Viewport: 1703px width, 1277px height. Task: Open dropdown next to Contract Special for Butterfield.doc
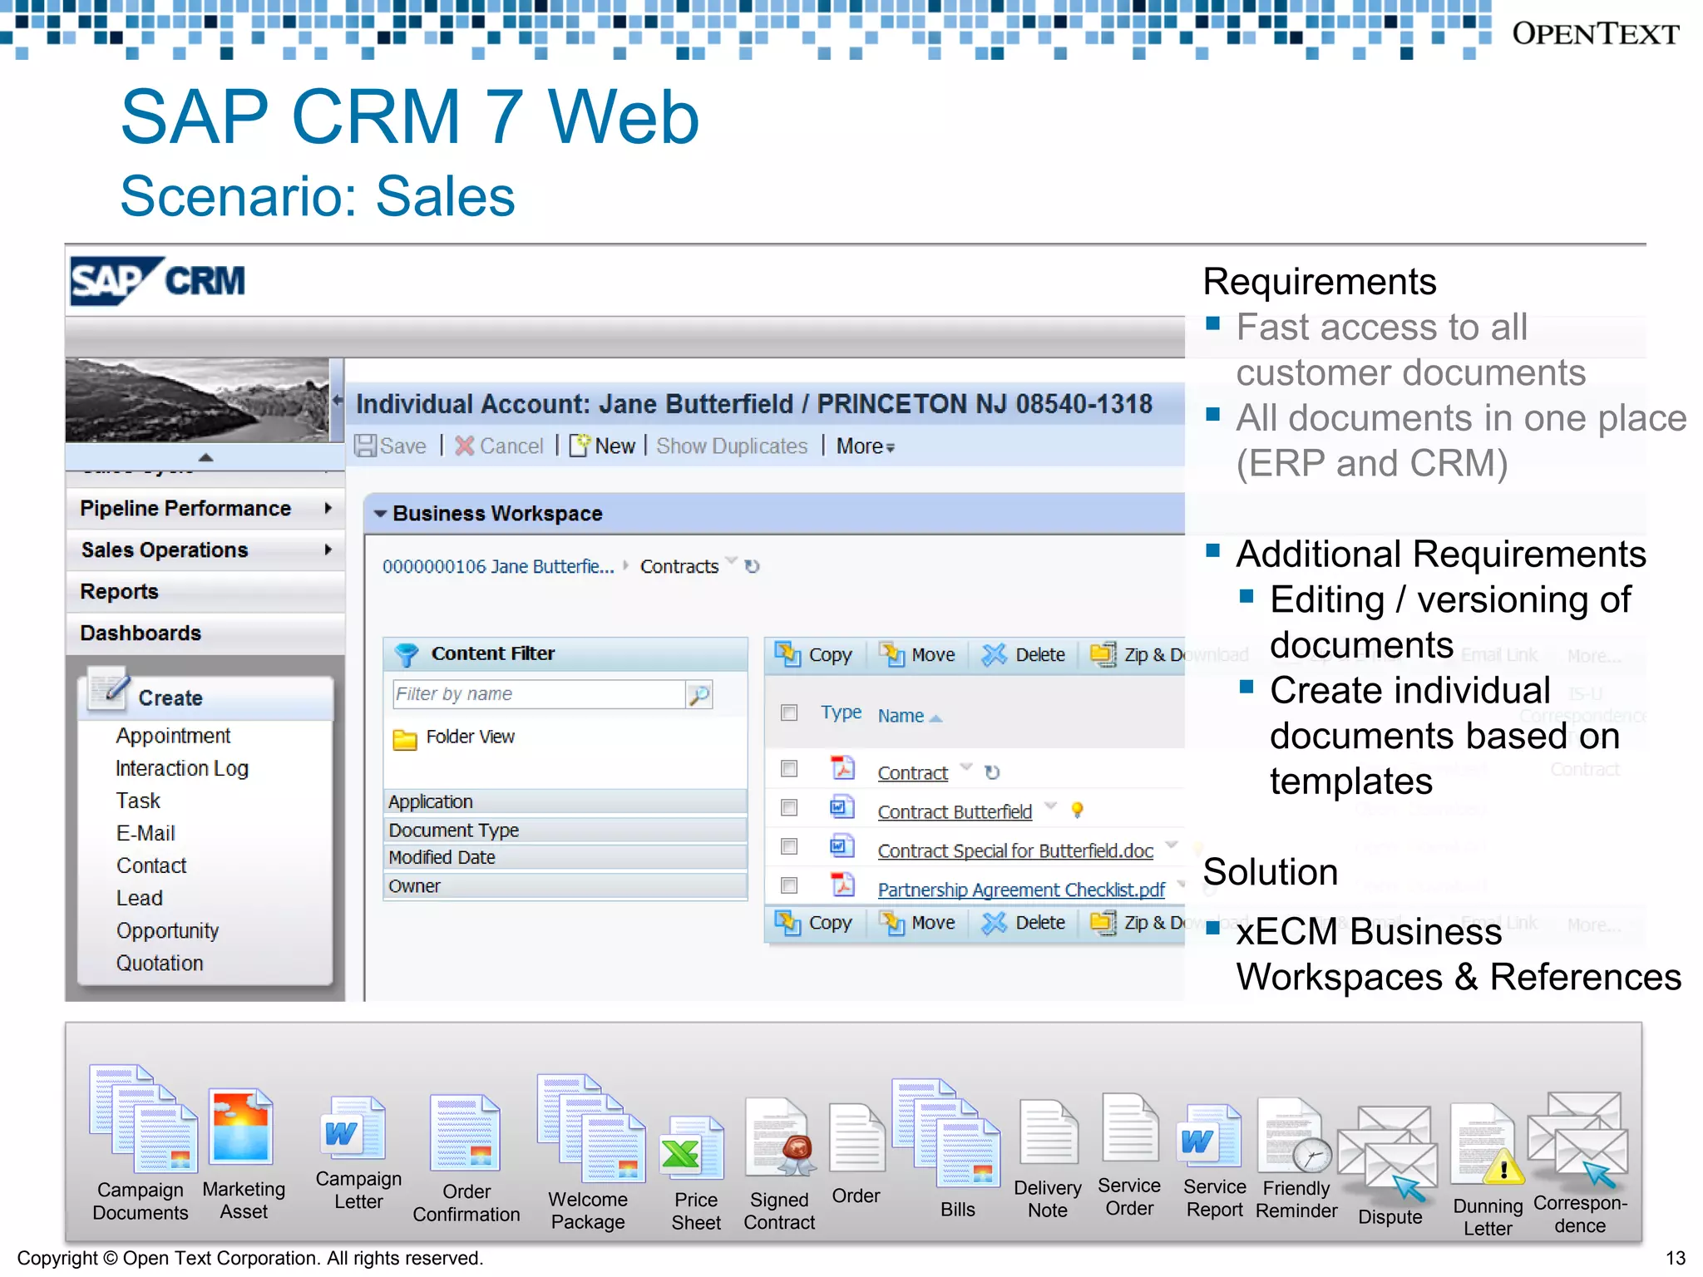1172,844
